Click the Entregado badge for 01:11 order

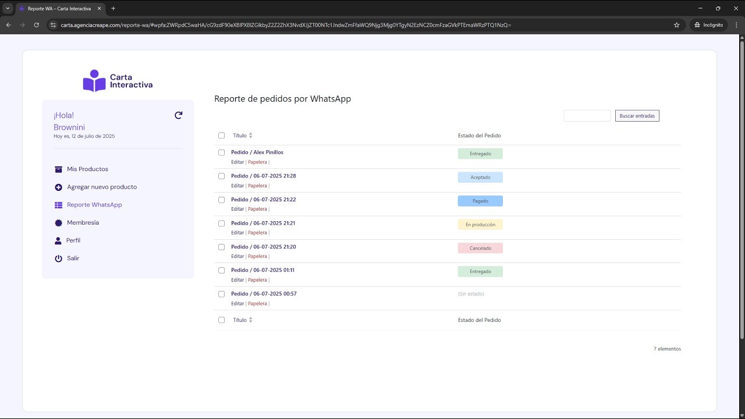(480, 271)
